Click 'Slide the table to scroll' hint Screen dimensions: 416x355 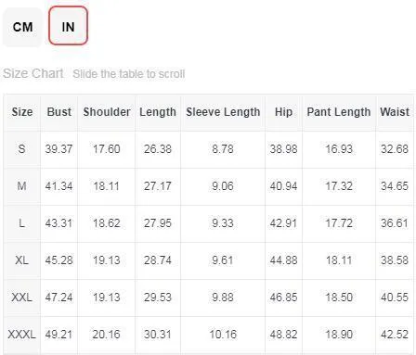click(129, 74)
